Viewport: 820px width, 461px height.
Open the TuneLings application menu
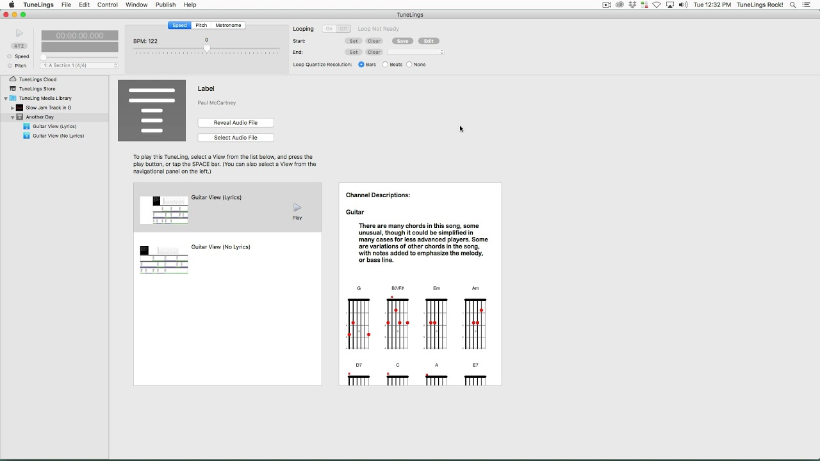tap(38, 4)
